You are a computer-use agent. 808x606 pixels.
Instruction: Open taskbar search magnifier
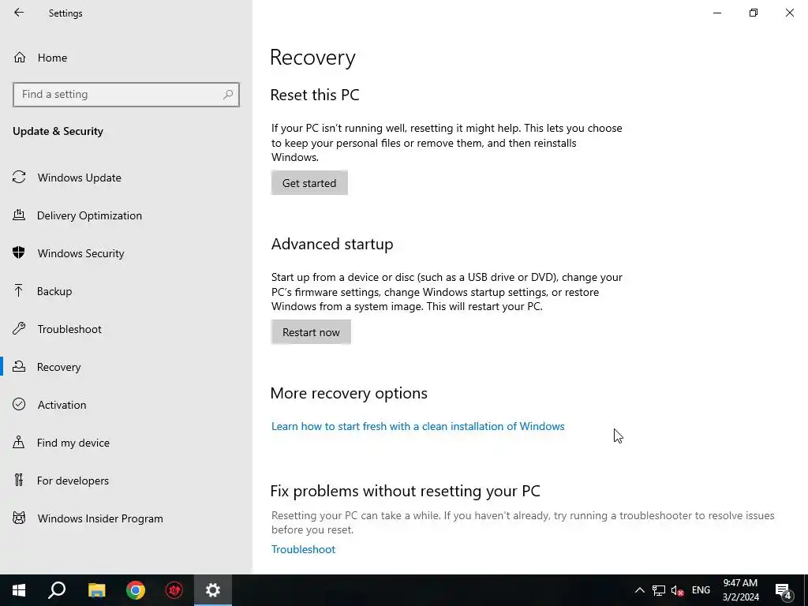(57, 590)
